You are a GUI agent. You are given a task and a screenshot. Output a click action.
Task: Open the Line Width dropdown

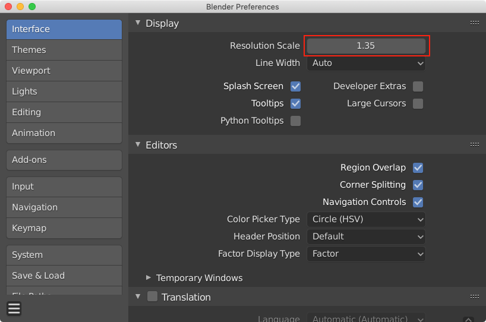(366, 63)
